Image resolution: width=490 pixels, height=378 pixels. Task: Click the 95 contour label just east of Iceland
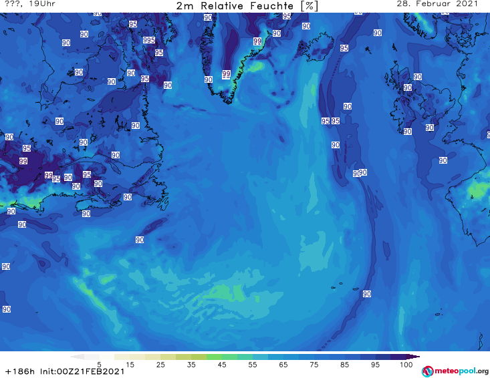pyautogui.click(x=344, y=48)
